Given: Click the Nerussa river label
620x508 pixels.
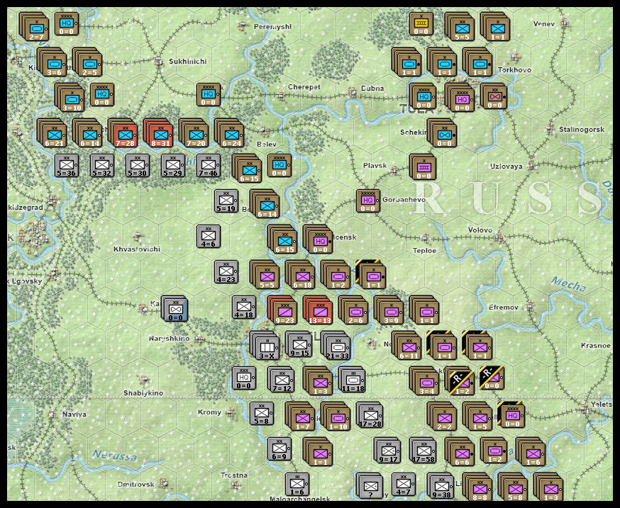Looking at the screenshot, I should (x=115, y=456).
